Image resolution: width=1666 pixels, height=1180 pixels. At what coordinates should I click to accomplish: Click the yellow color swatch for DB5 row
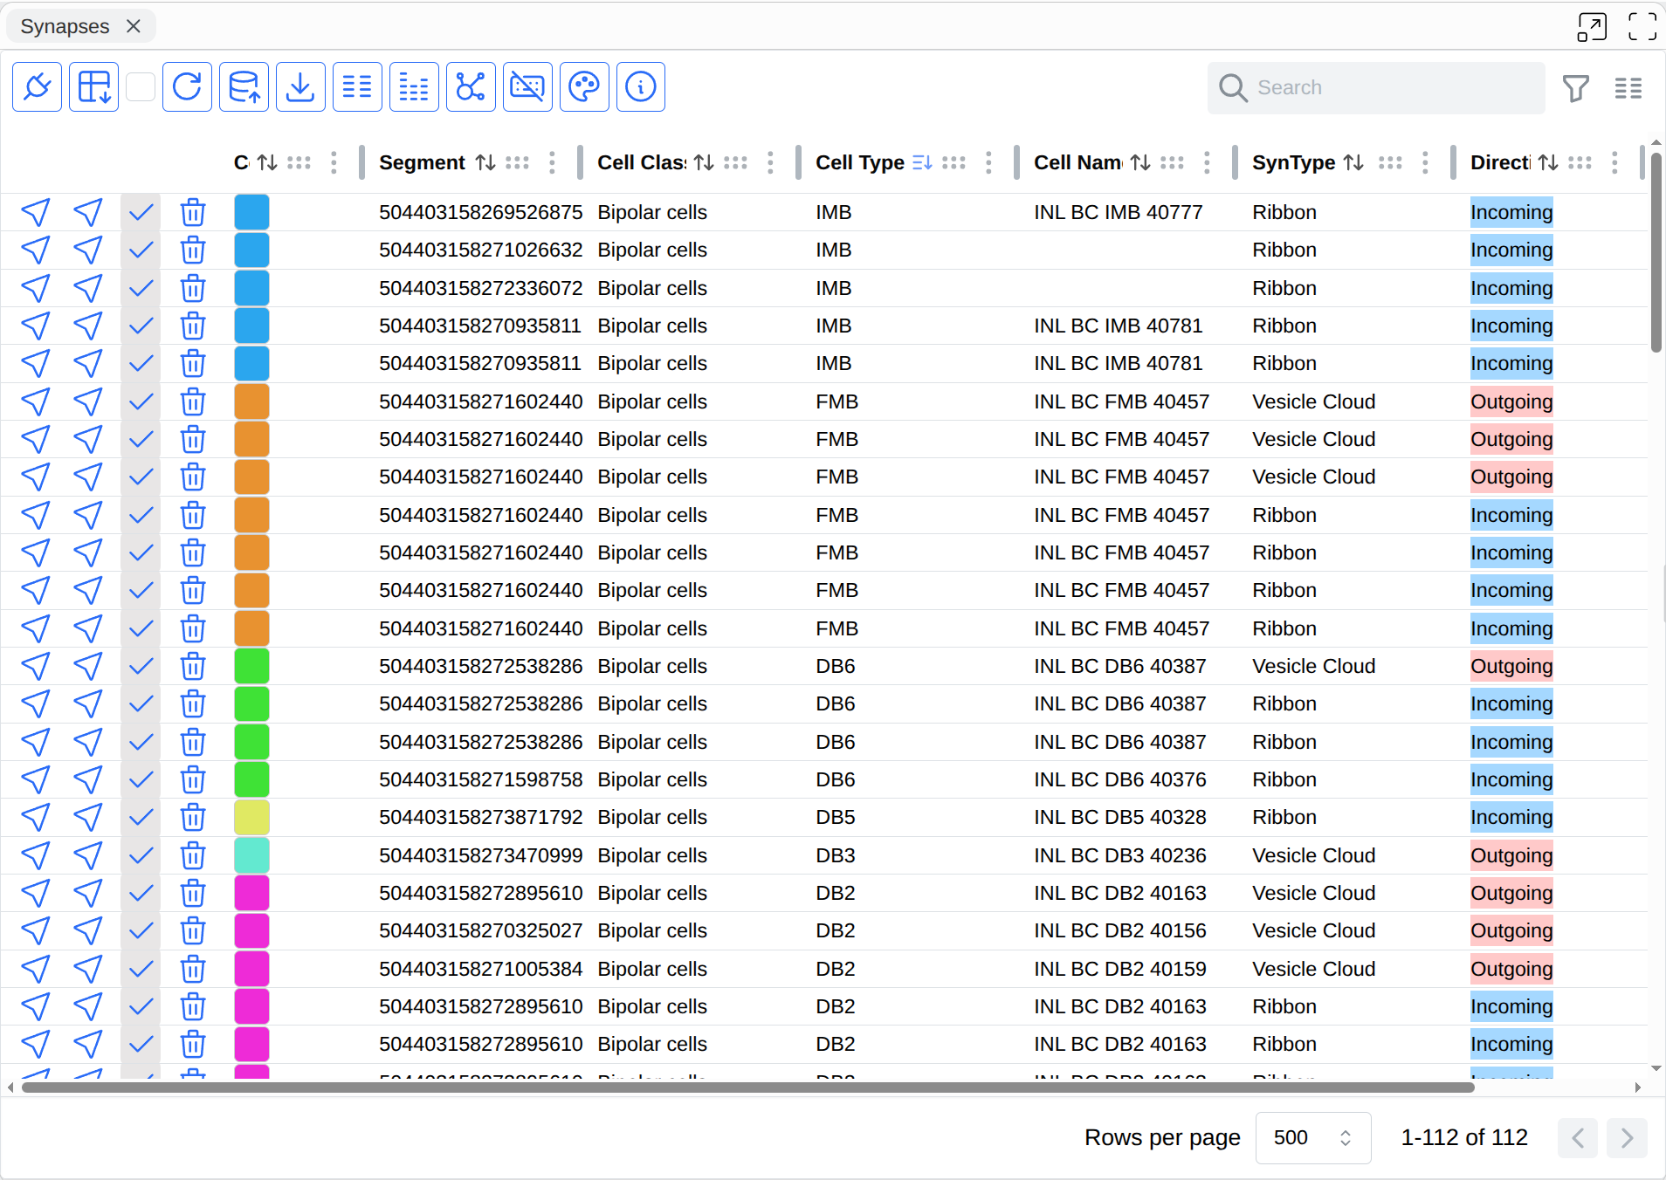pos(251,818)
